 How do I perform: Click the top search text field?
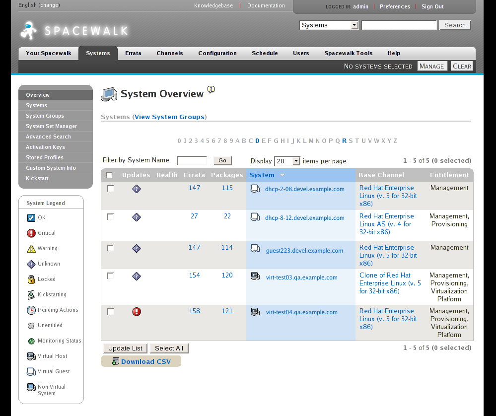tap(399, 25)
